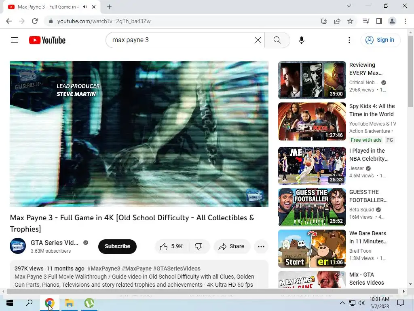414x311 pixels.
Task: Reload the page with refresh icon
Action: [35, 21]
